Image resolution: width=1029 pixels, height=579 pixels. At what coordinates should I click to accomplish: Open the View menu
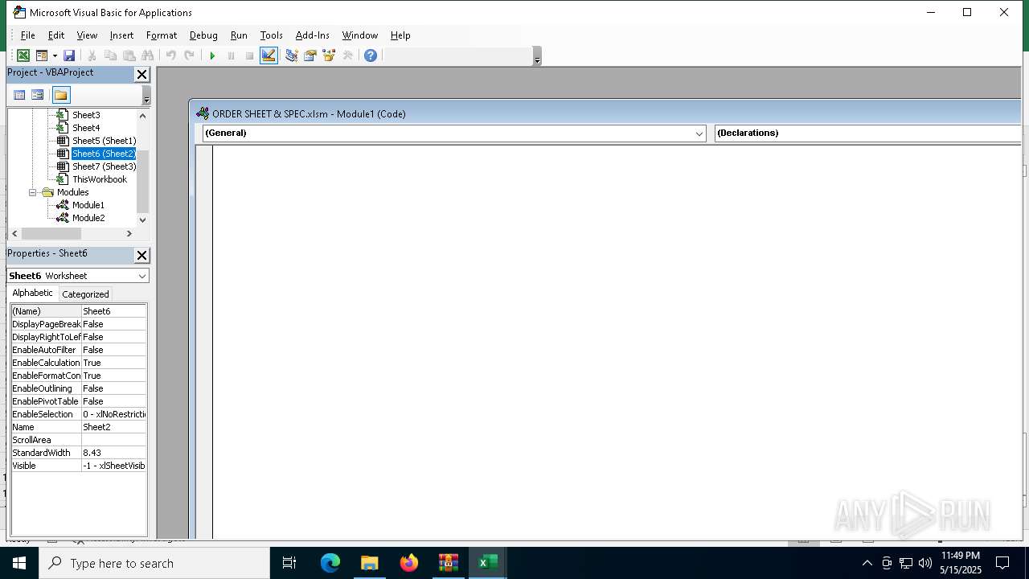[x=87, y=35]
